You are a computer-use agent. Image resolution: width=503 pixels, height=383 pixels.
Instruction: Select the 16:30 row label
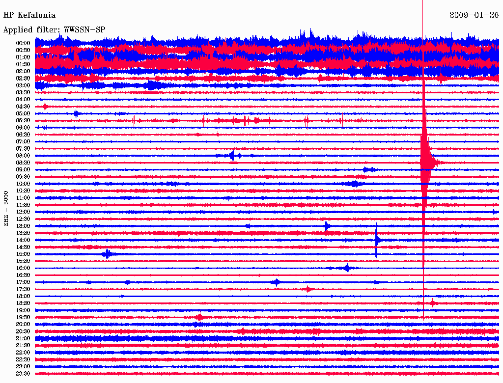click(x=23, y=275)
